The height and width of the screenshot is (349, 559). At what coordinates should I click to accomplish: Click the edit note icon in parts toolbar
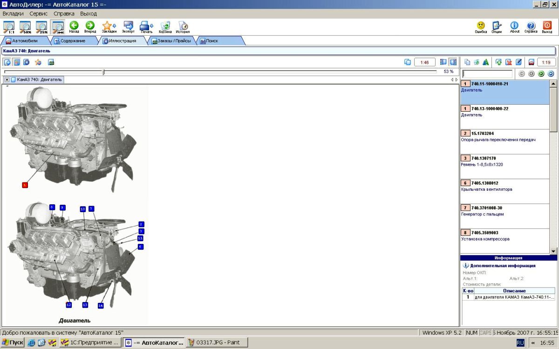coord(518,62)
